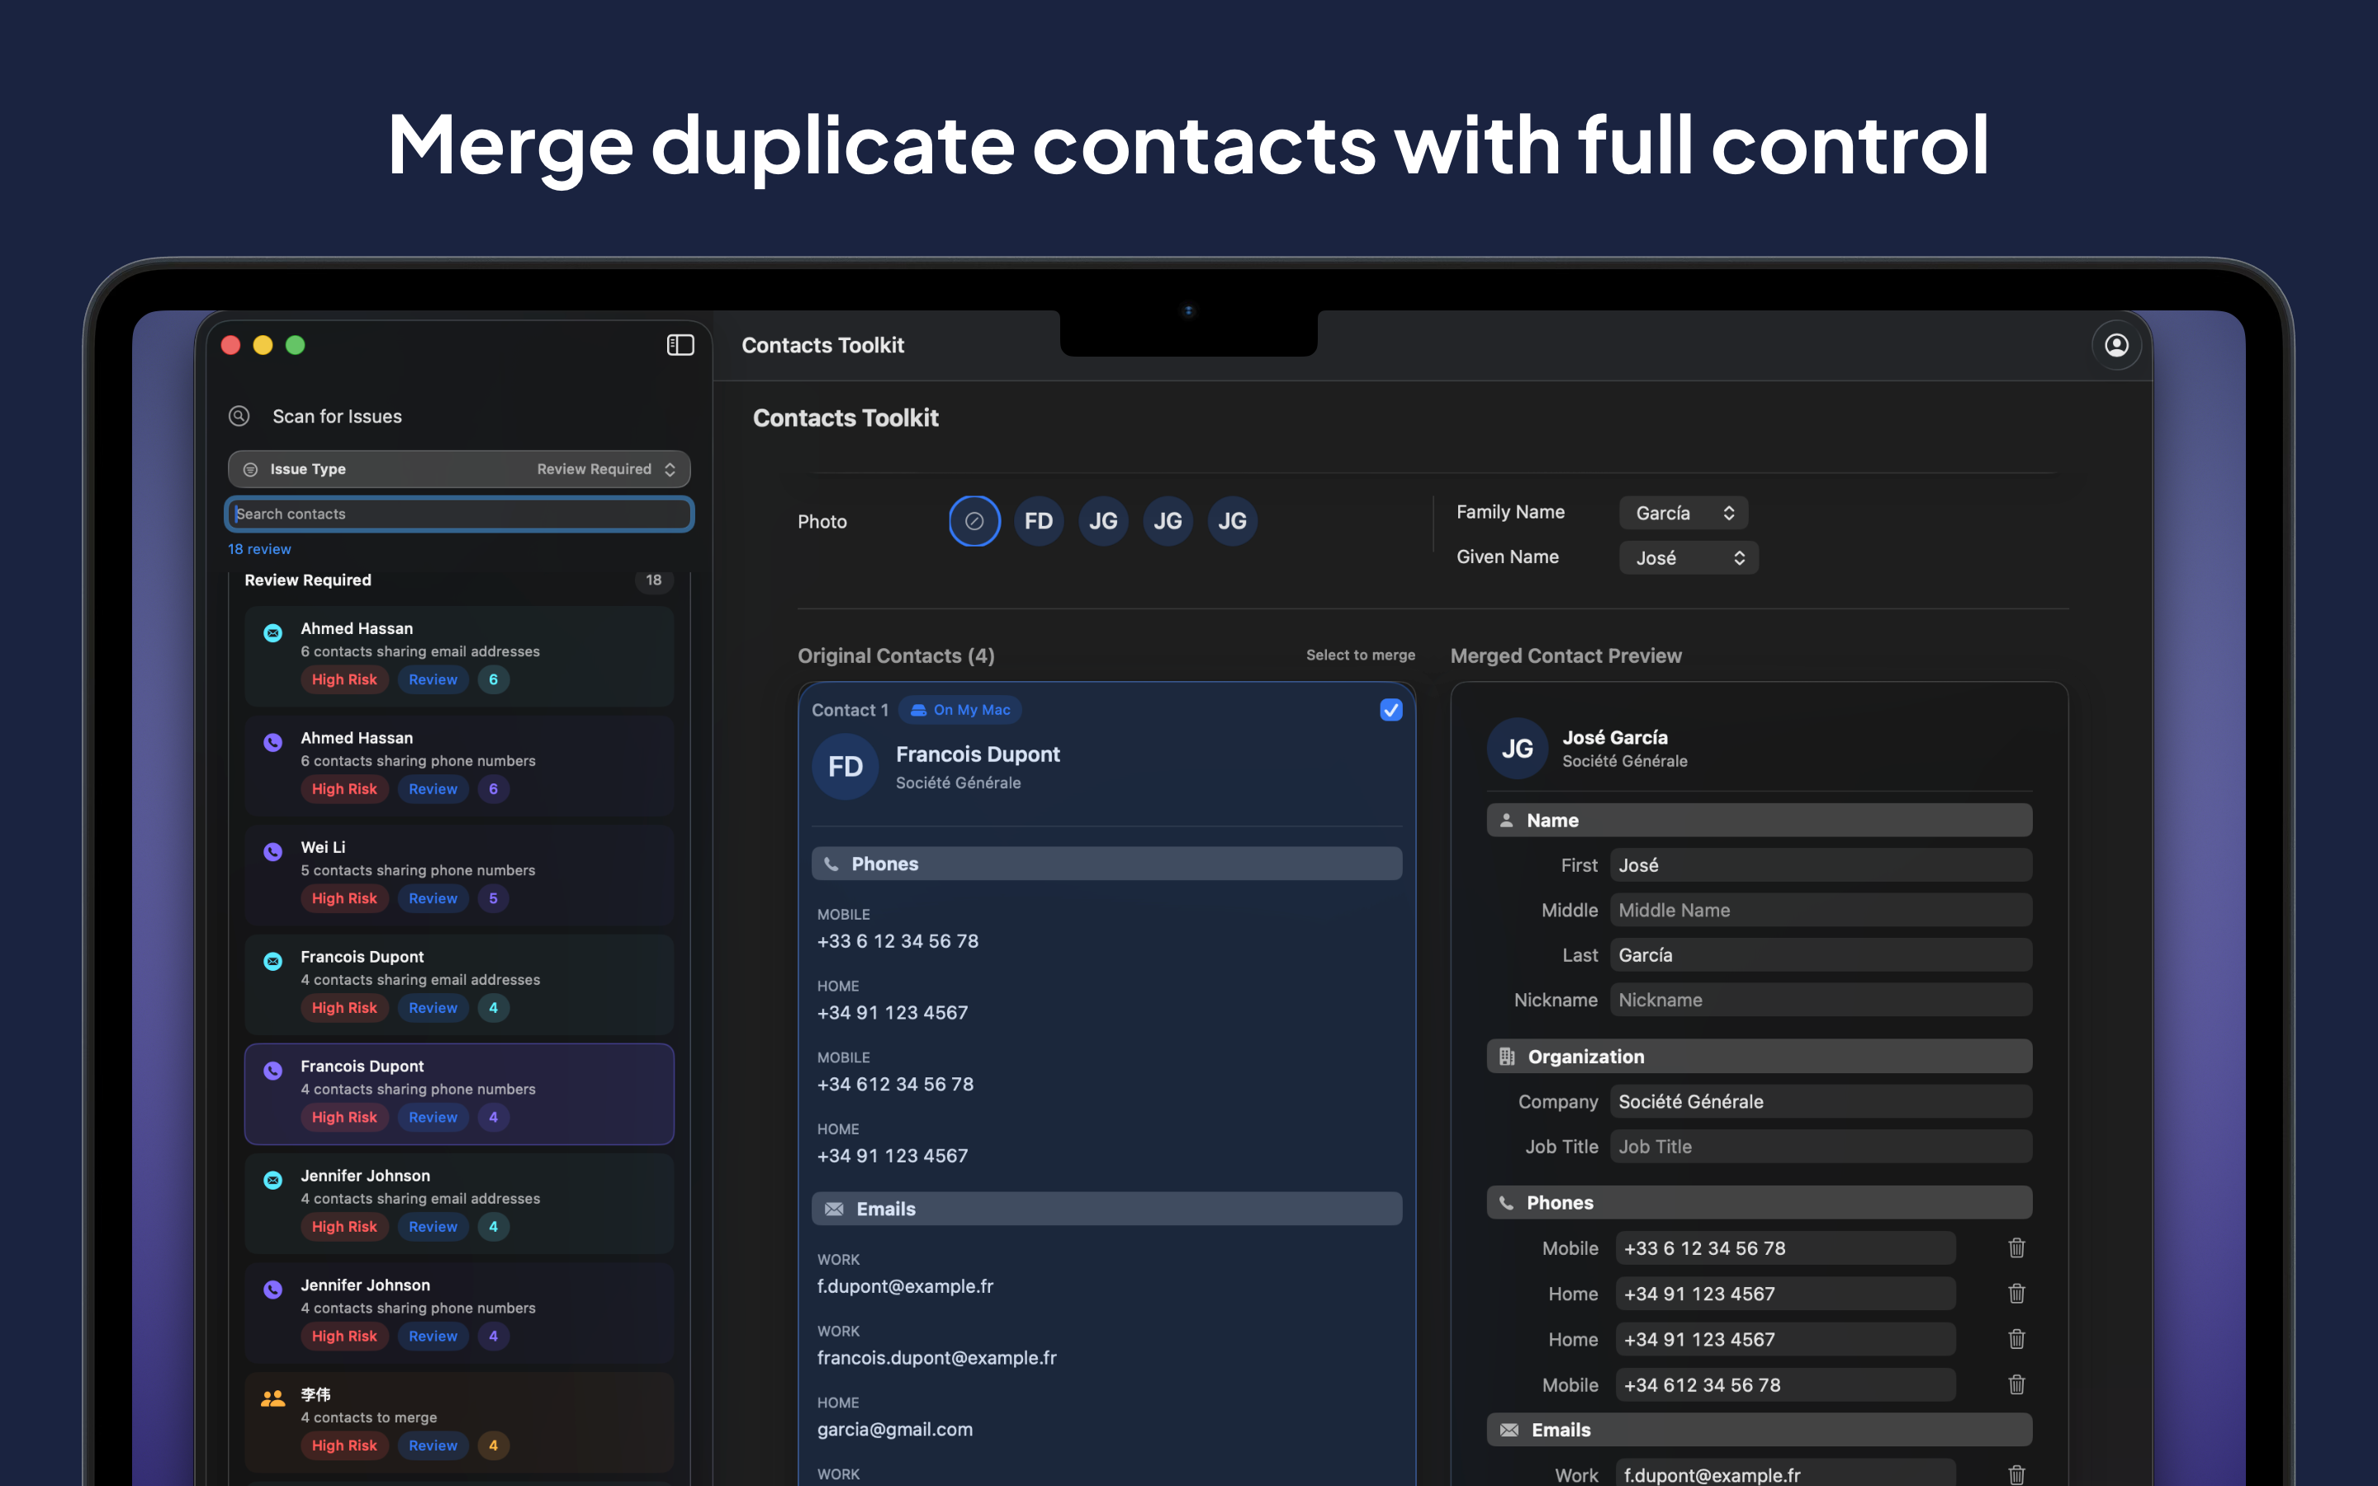Open the Given Name José dropdown

coord(1687,557)
